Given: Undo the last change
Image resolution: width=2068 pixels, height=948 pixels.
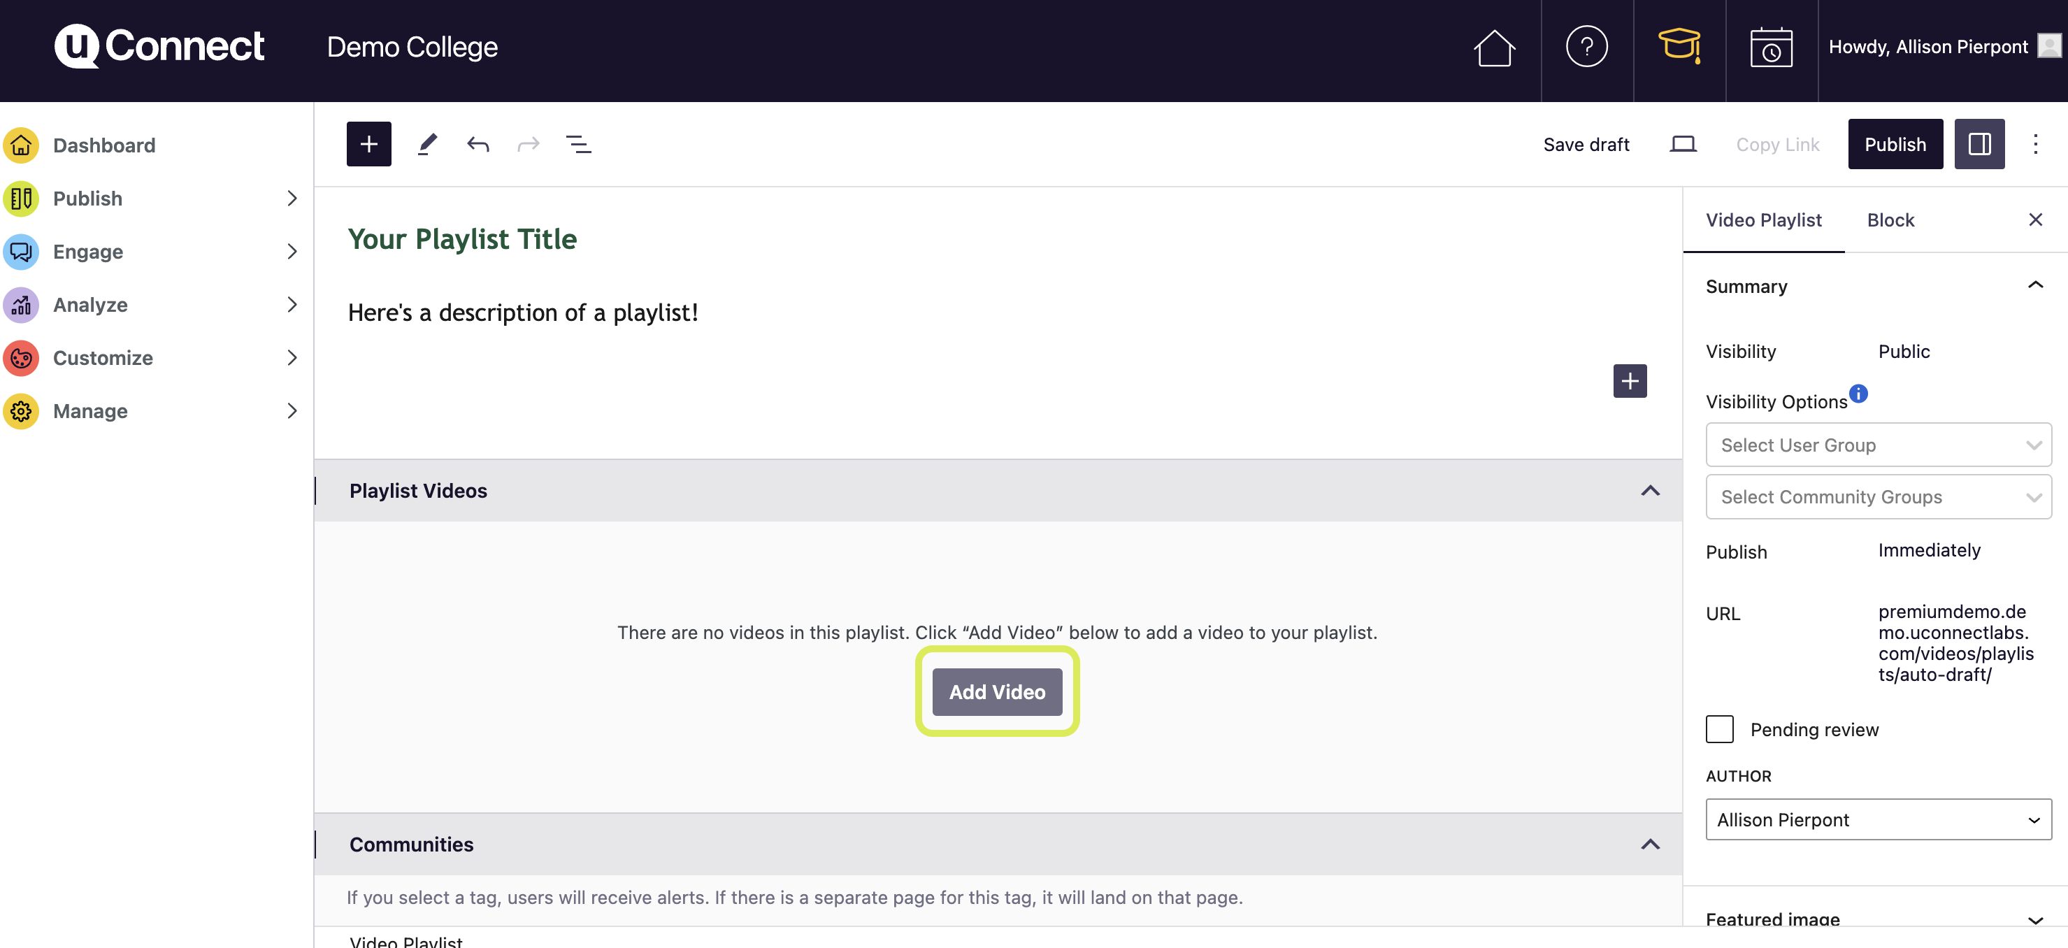Looking at the screenshot, I should point(477,145).
